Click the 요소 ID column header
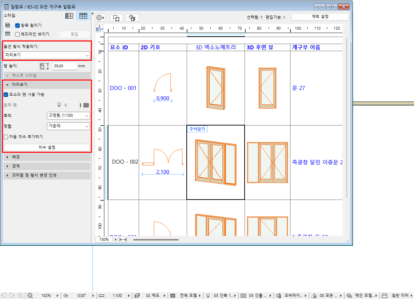The width and height of the screenshot is (414, 299). 119,47
